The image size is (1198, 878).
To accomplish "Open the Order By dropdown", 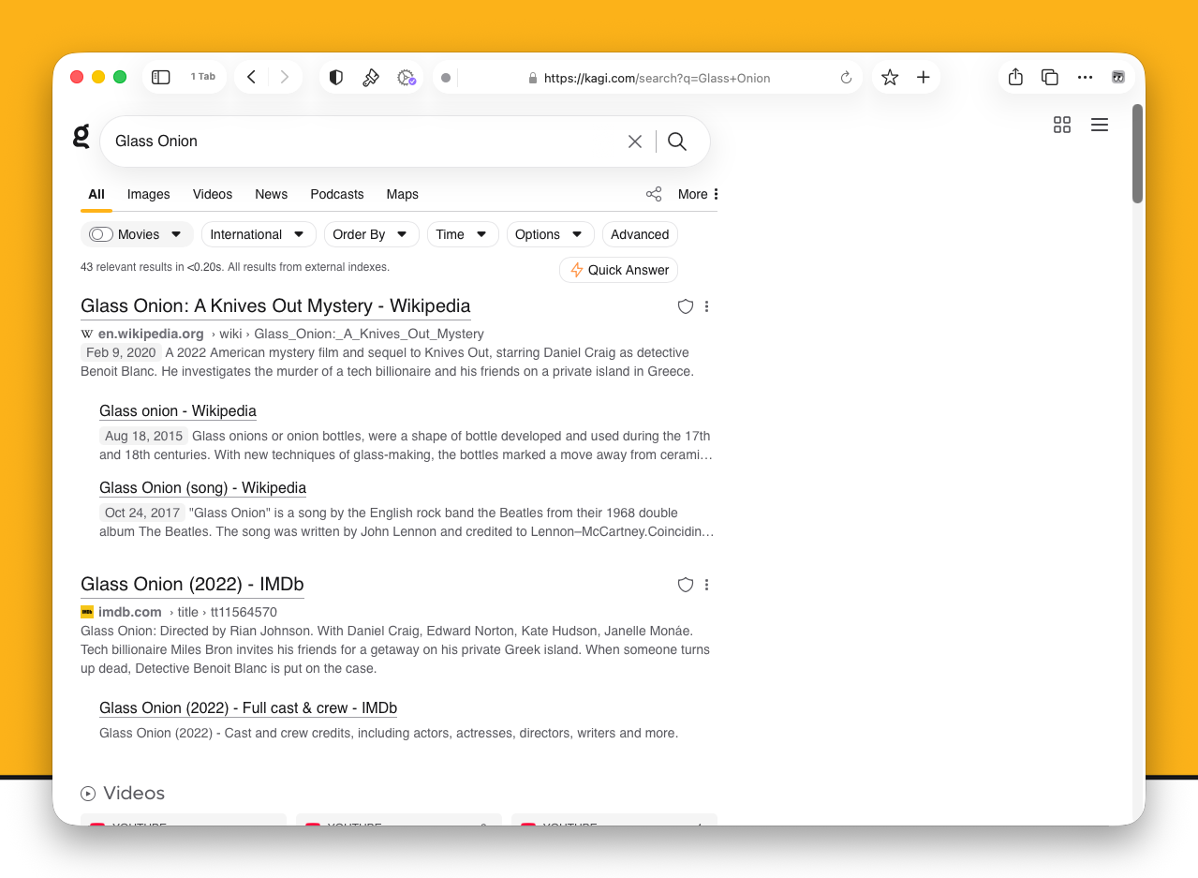I will (371, 234).
